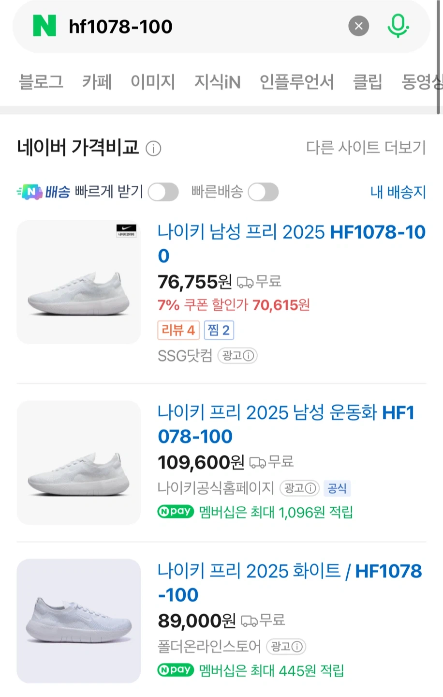The image size is (443, 697).
Task: Tap SSG닷컴 ad info badge
Action: pos(237,356)
